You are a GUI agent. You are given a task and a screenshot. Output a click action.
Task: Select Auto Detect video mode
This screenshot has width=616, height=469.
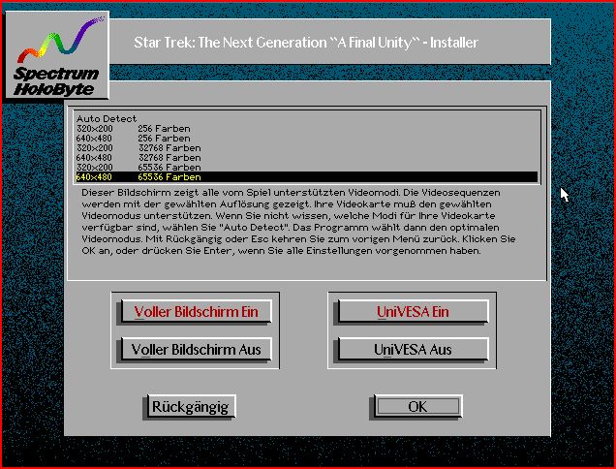point(107,118)
